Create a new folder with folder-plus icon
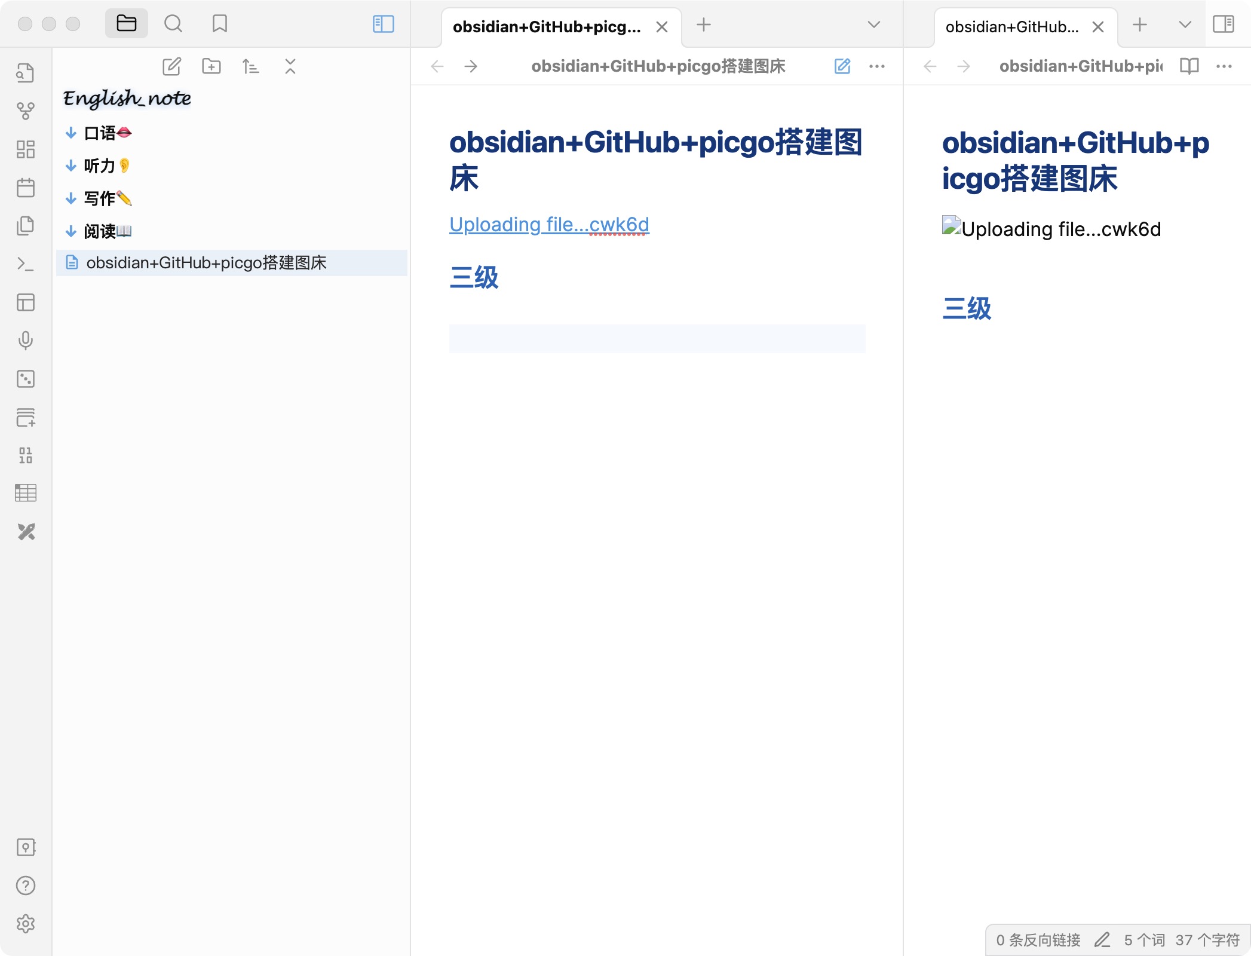The image size is (1251, 956). click(x=211, y=66)
